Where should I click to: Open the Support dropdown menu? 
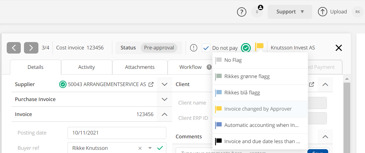(290, 12)
